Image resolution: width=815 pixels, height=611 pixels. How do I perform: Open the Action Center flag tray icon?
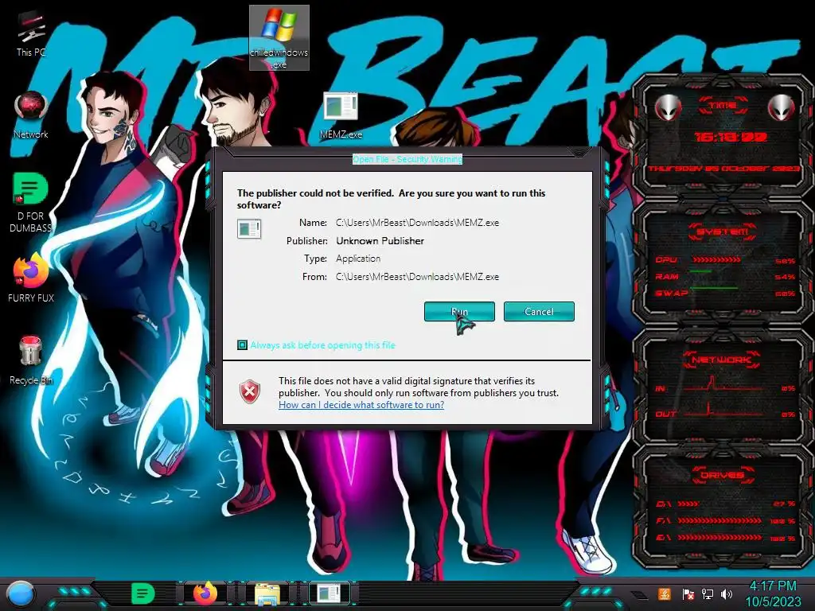pyautogui.click(x=688, y=594)
